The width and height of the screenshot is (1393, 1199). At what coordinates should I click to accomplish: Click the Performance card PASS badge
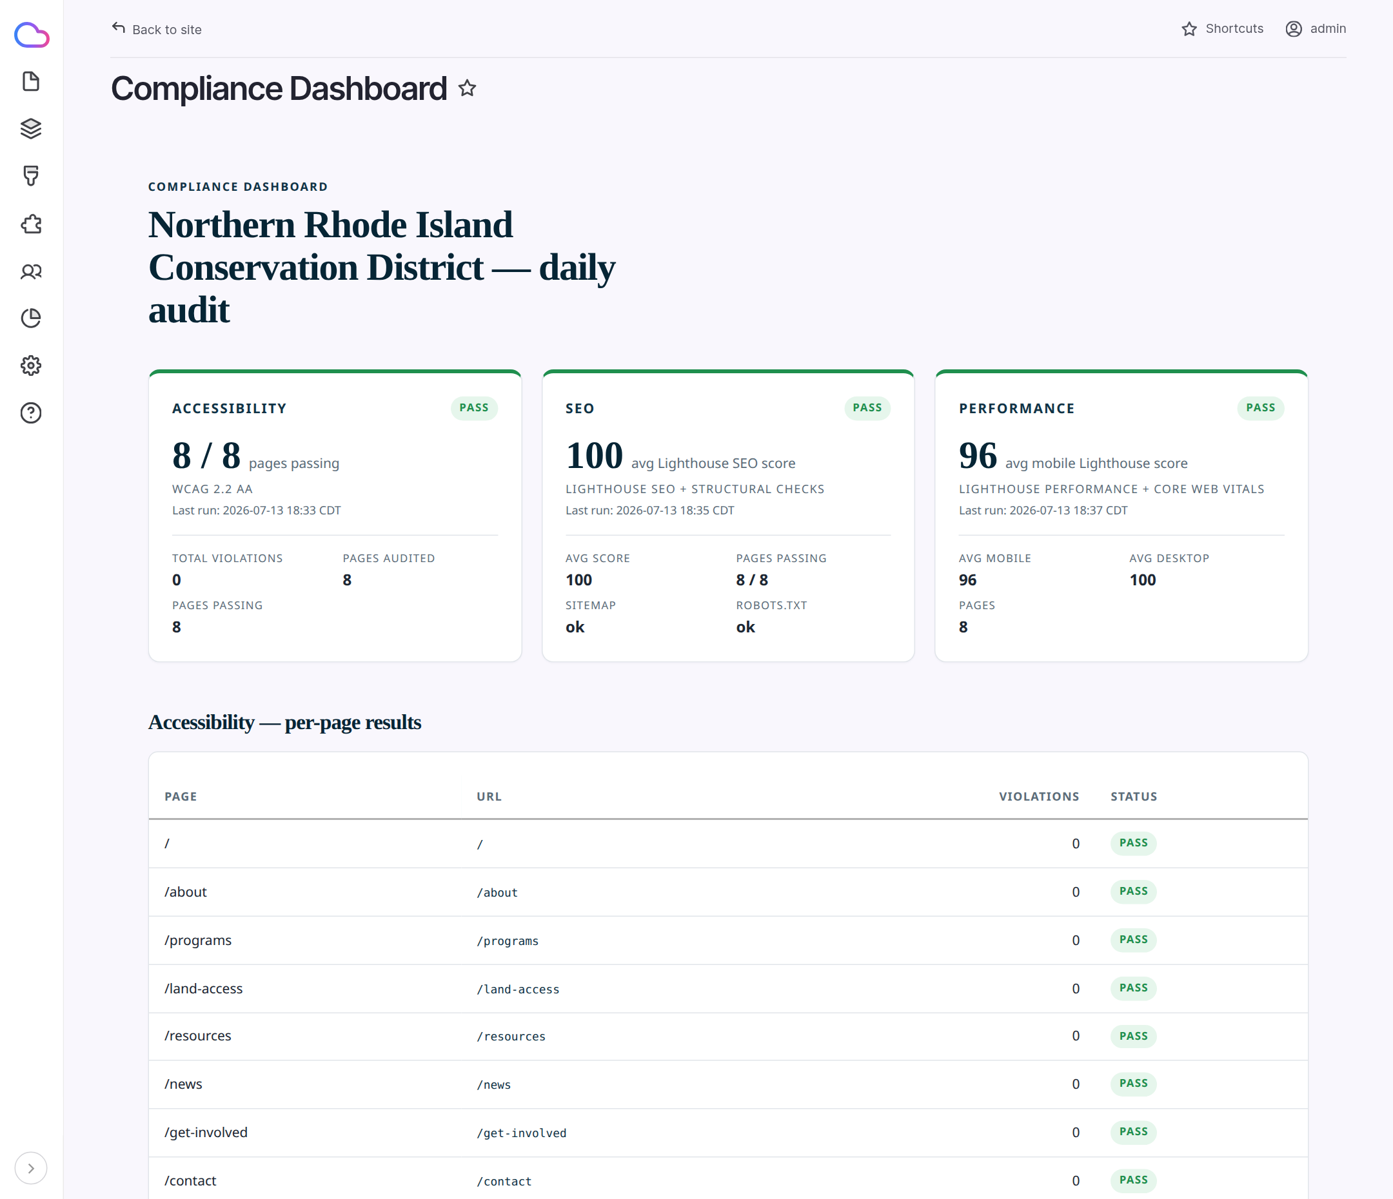1261,408
